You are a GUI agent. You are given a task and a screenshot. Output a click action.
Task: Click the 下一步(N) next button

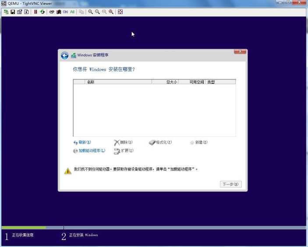230,184
